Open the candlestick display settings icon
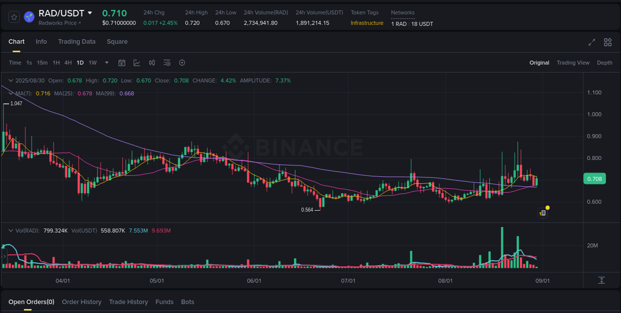621x313 pixels. point(152,63)
